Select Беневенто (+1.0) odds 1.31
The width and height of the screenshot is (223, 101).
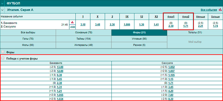(x=59, y=87)
